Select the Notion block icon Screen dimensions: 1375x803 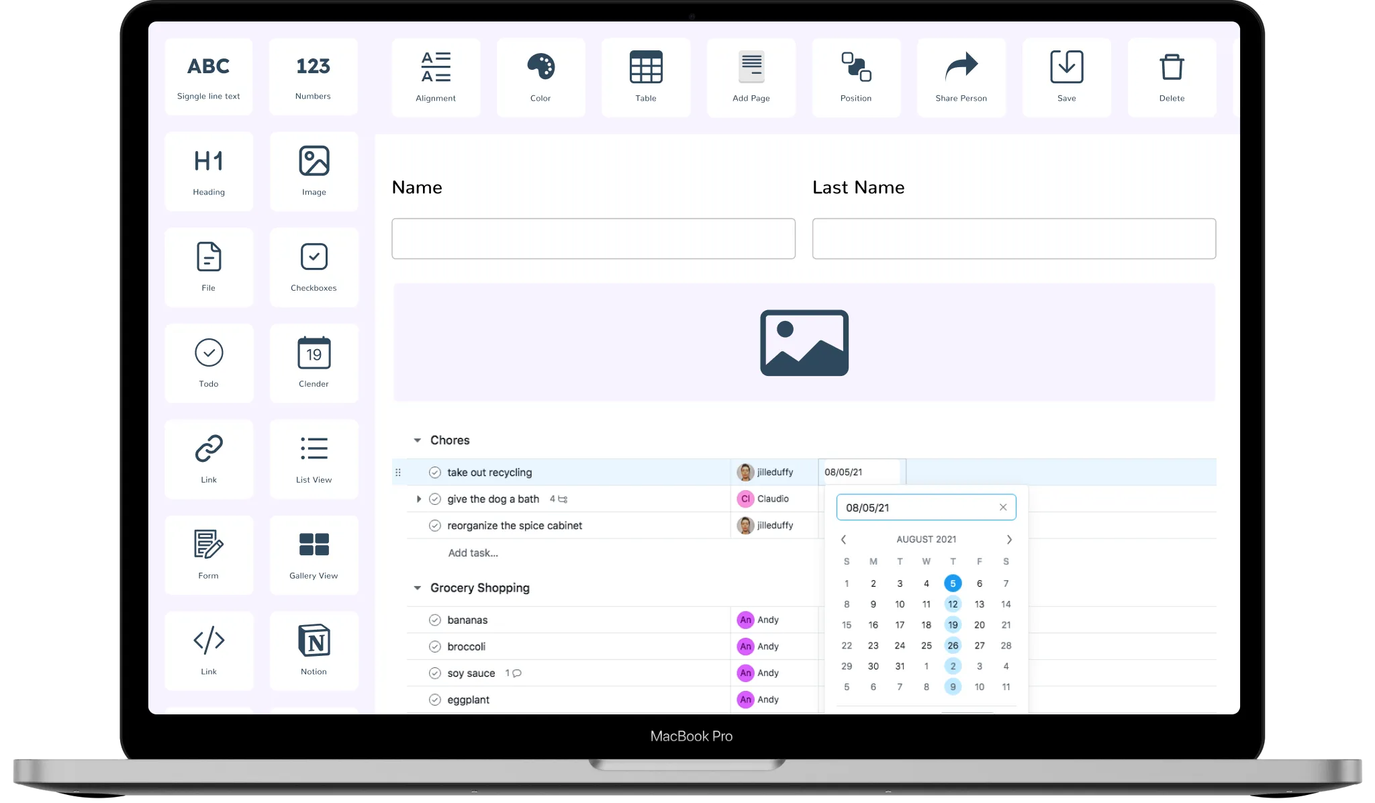(x=314, y=641)
